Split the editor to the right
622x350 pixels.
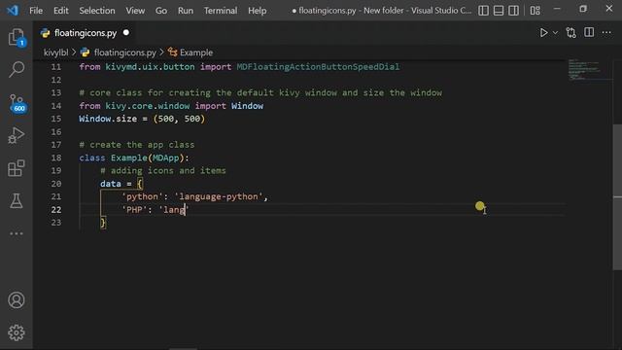pos(589,32)
